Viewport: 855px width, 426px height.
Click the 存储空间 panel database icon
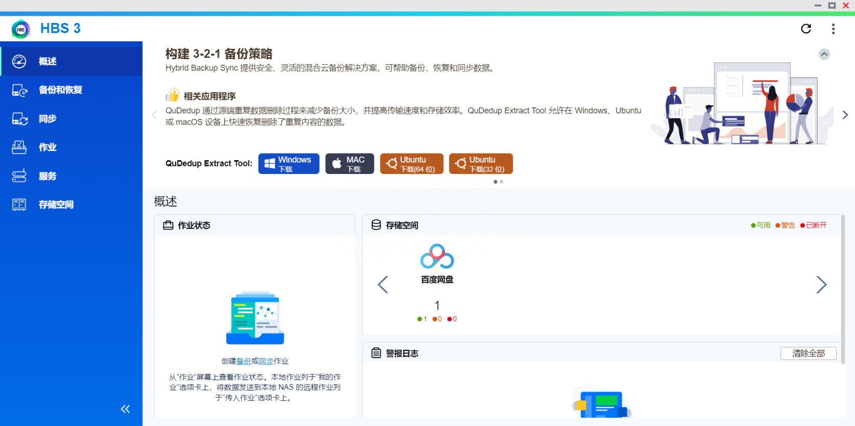376,225
